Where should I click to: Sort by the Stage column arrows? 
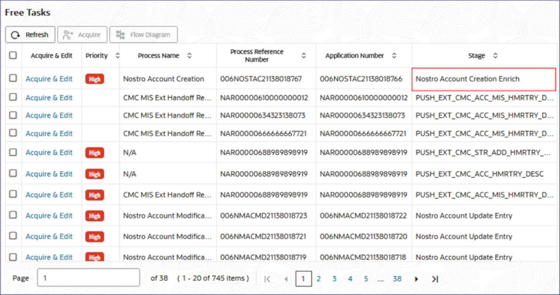point(495,56)
